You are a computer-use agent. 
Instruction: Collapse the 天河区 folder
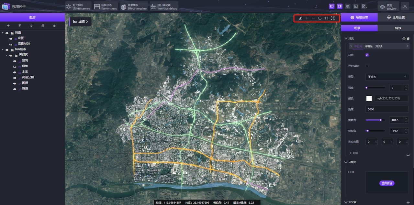click(7, 55)
